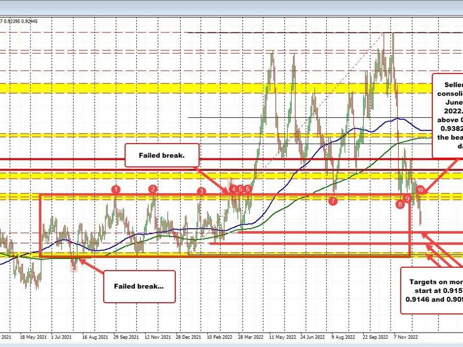463x347 pixels.
Task: Click red circle marker number 1
Action: pos(117,189)
